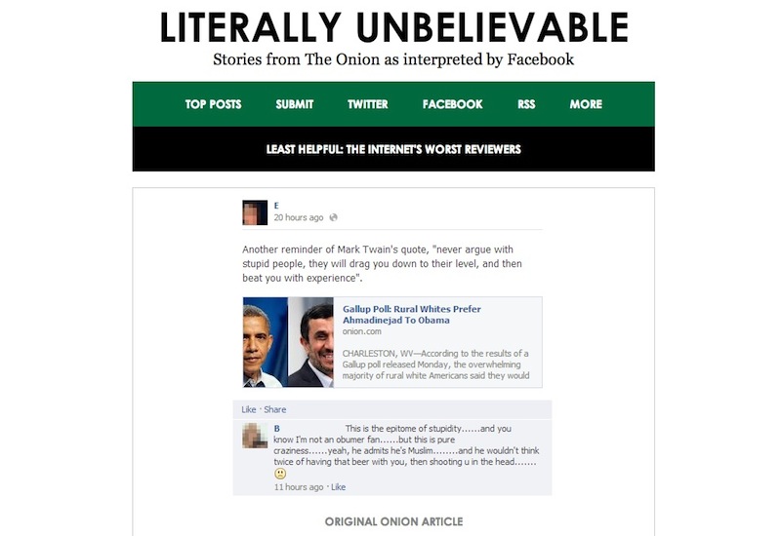781x536 pixels.
Task: Click the globe privacy icon beside 20 hours ago
Action: coord(333,217)
